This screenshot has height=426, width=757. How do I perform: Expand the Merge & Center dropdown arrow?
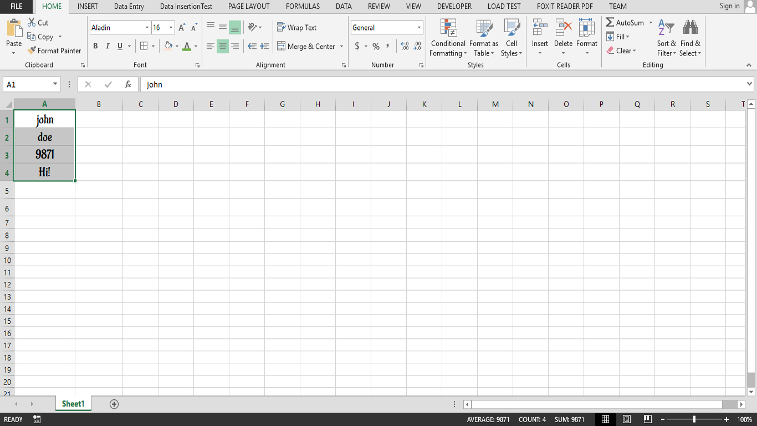pos(341,47)
